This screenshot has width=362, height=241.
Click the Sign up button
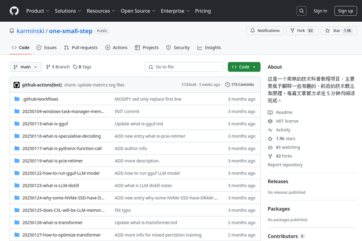(345, 11)
